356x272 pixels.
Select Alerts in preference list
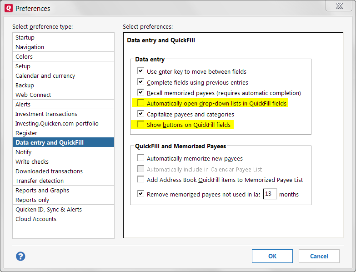pyautogui.click(x=63, y=104)
